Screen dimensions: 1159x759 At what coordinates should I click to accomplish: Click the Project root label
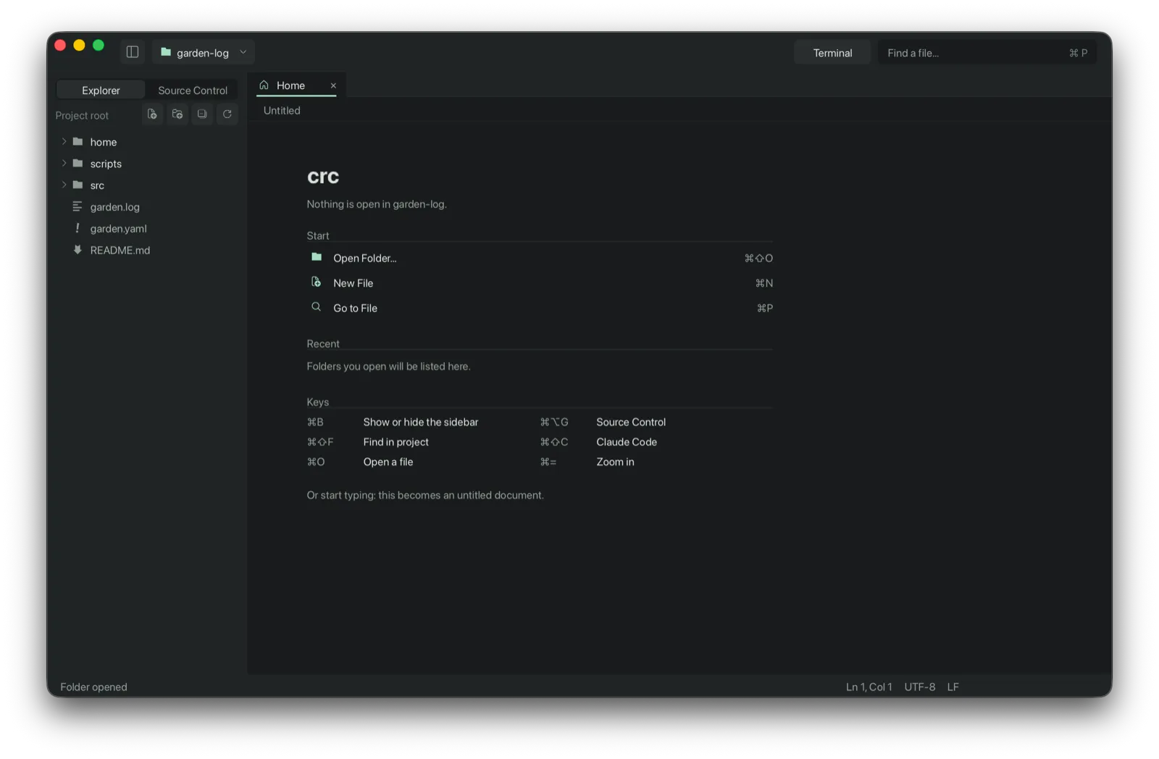point(82,116)
